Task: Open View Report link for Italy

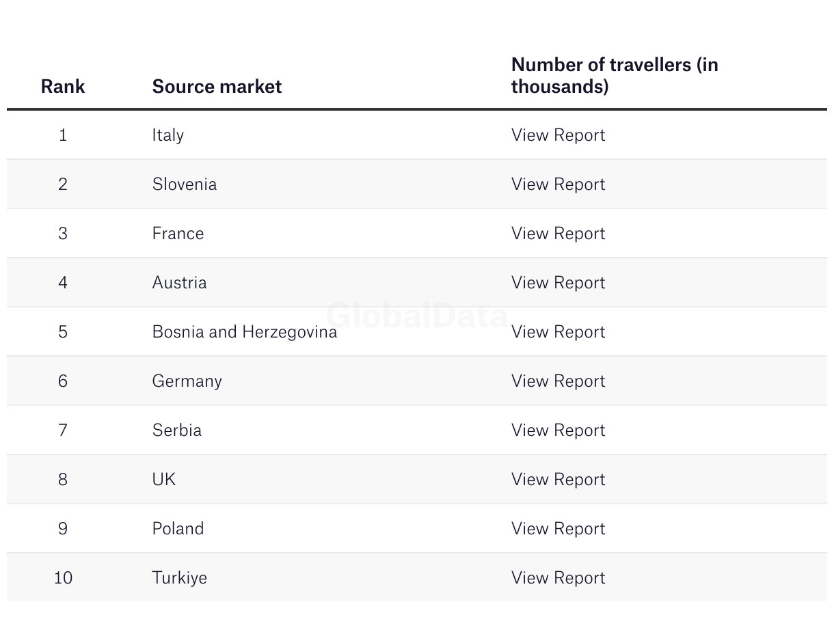Action: click(558, 135)
